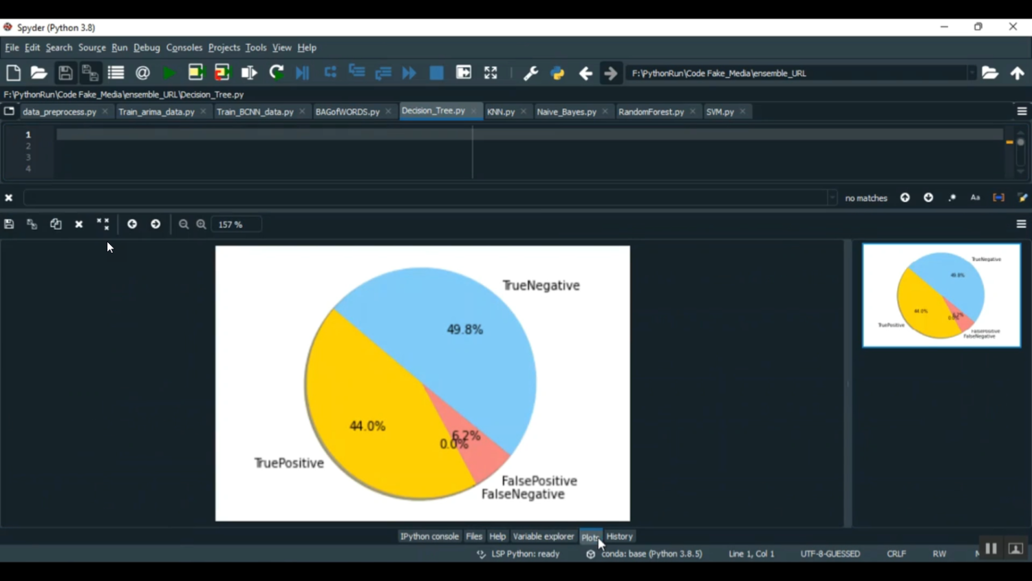Open the File menu

click(x=12, y=47)
